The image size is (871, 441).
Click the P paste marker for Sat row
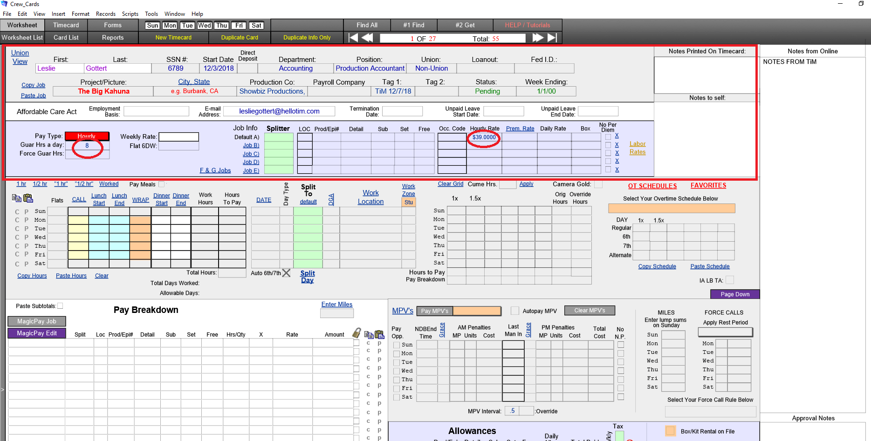(x=26, y=264)
